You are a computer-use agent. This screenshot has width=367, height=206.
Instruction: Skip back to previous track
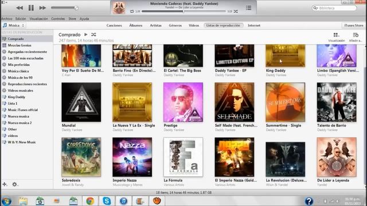point(19,8)
